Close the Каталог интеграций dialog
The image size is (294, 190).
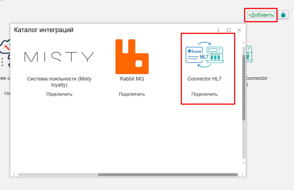click(239, 30)
